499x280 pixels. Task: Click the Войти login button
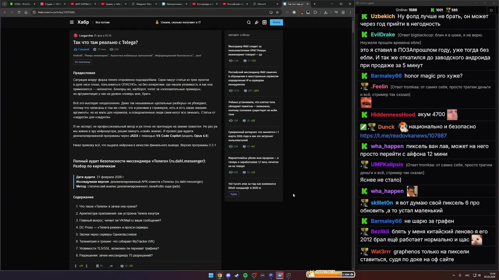click(276, 22)
